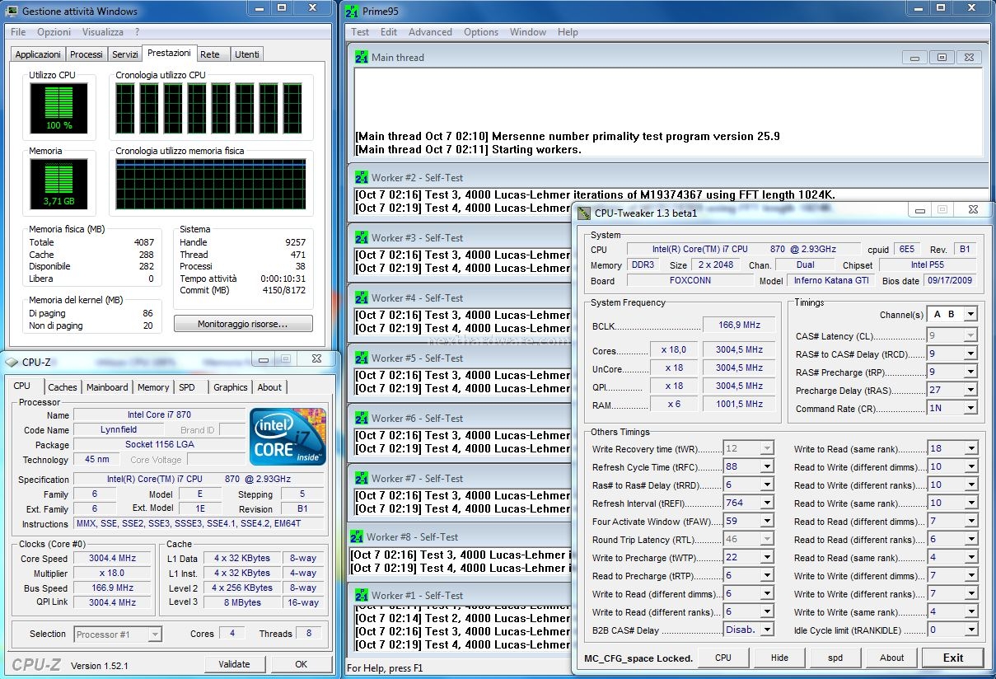
Task: Click the OK button in CPU-Z
Action: point(301,664)
